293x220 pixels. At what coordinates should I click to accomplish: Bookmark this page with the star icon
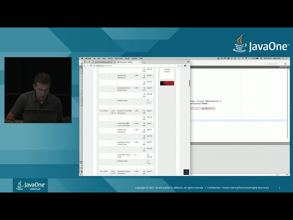(179, 66)
